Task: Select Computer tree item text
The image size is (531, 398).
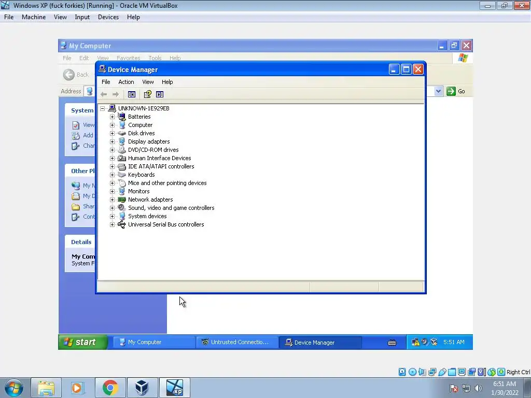Action: pos(140,125)
